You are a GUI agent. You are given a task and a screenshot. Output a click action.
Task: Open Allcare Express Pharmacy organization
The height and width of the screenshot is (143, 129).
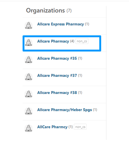click(x=61, y=24)
